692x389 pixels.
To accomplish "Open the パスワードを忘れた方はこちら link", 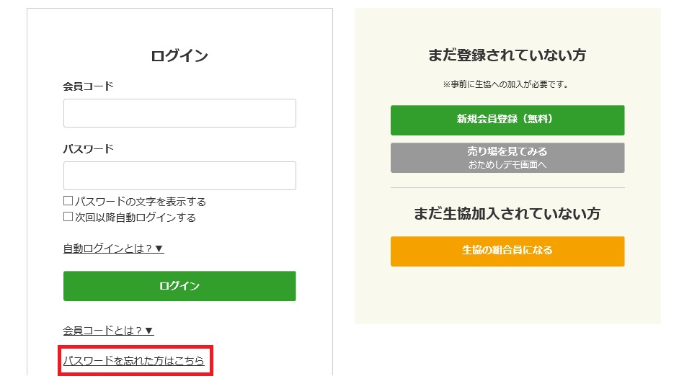I will tap(134, 361).
